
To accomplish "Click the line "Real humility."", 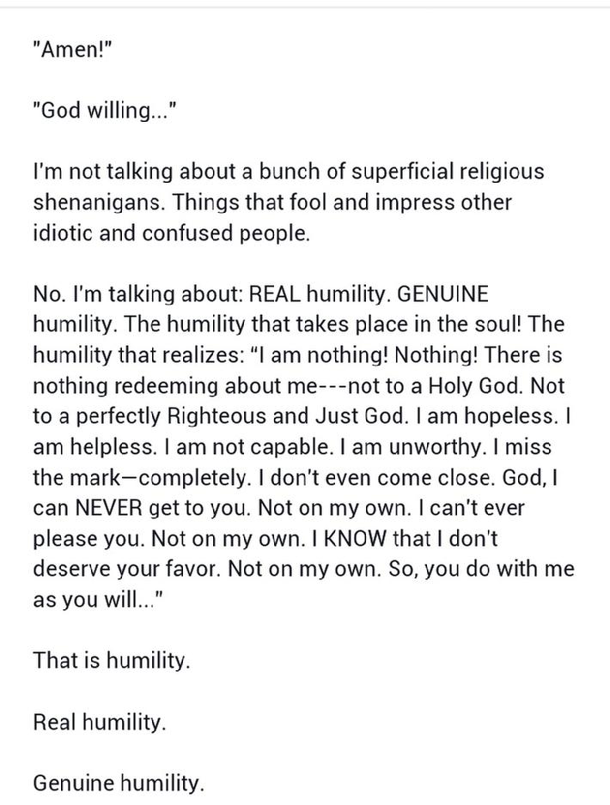I will pos(99,723).
